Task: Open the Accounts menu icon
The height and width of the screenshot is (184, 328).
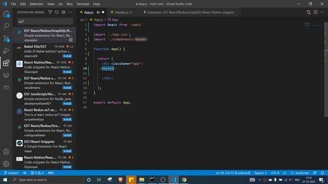Action: pyautogui.click(x=6, y=152)
